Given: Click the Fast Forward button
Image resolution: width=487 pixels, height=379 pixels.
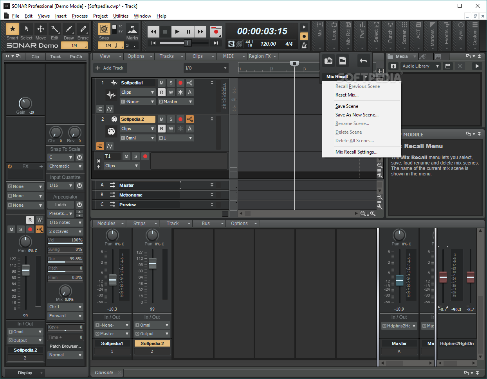Looking at the screenshot, I should pyautogui.click(x=200, y=32).
